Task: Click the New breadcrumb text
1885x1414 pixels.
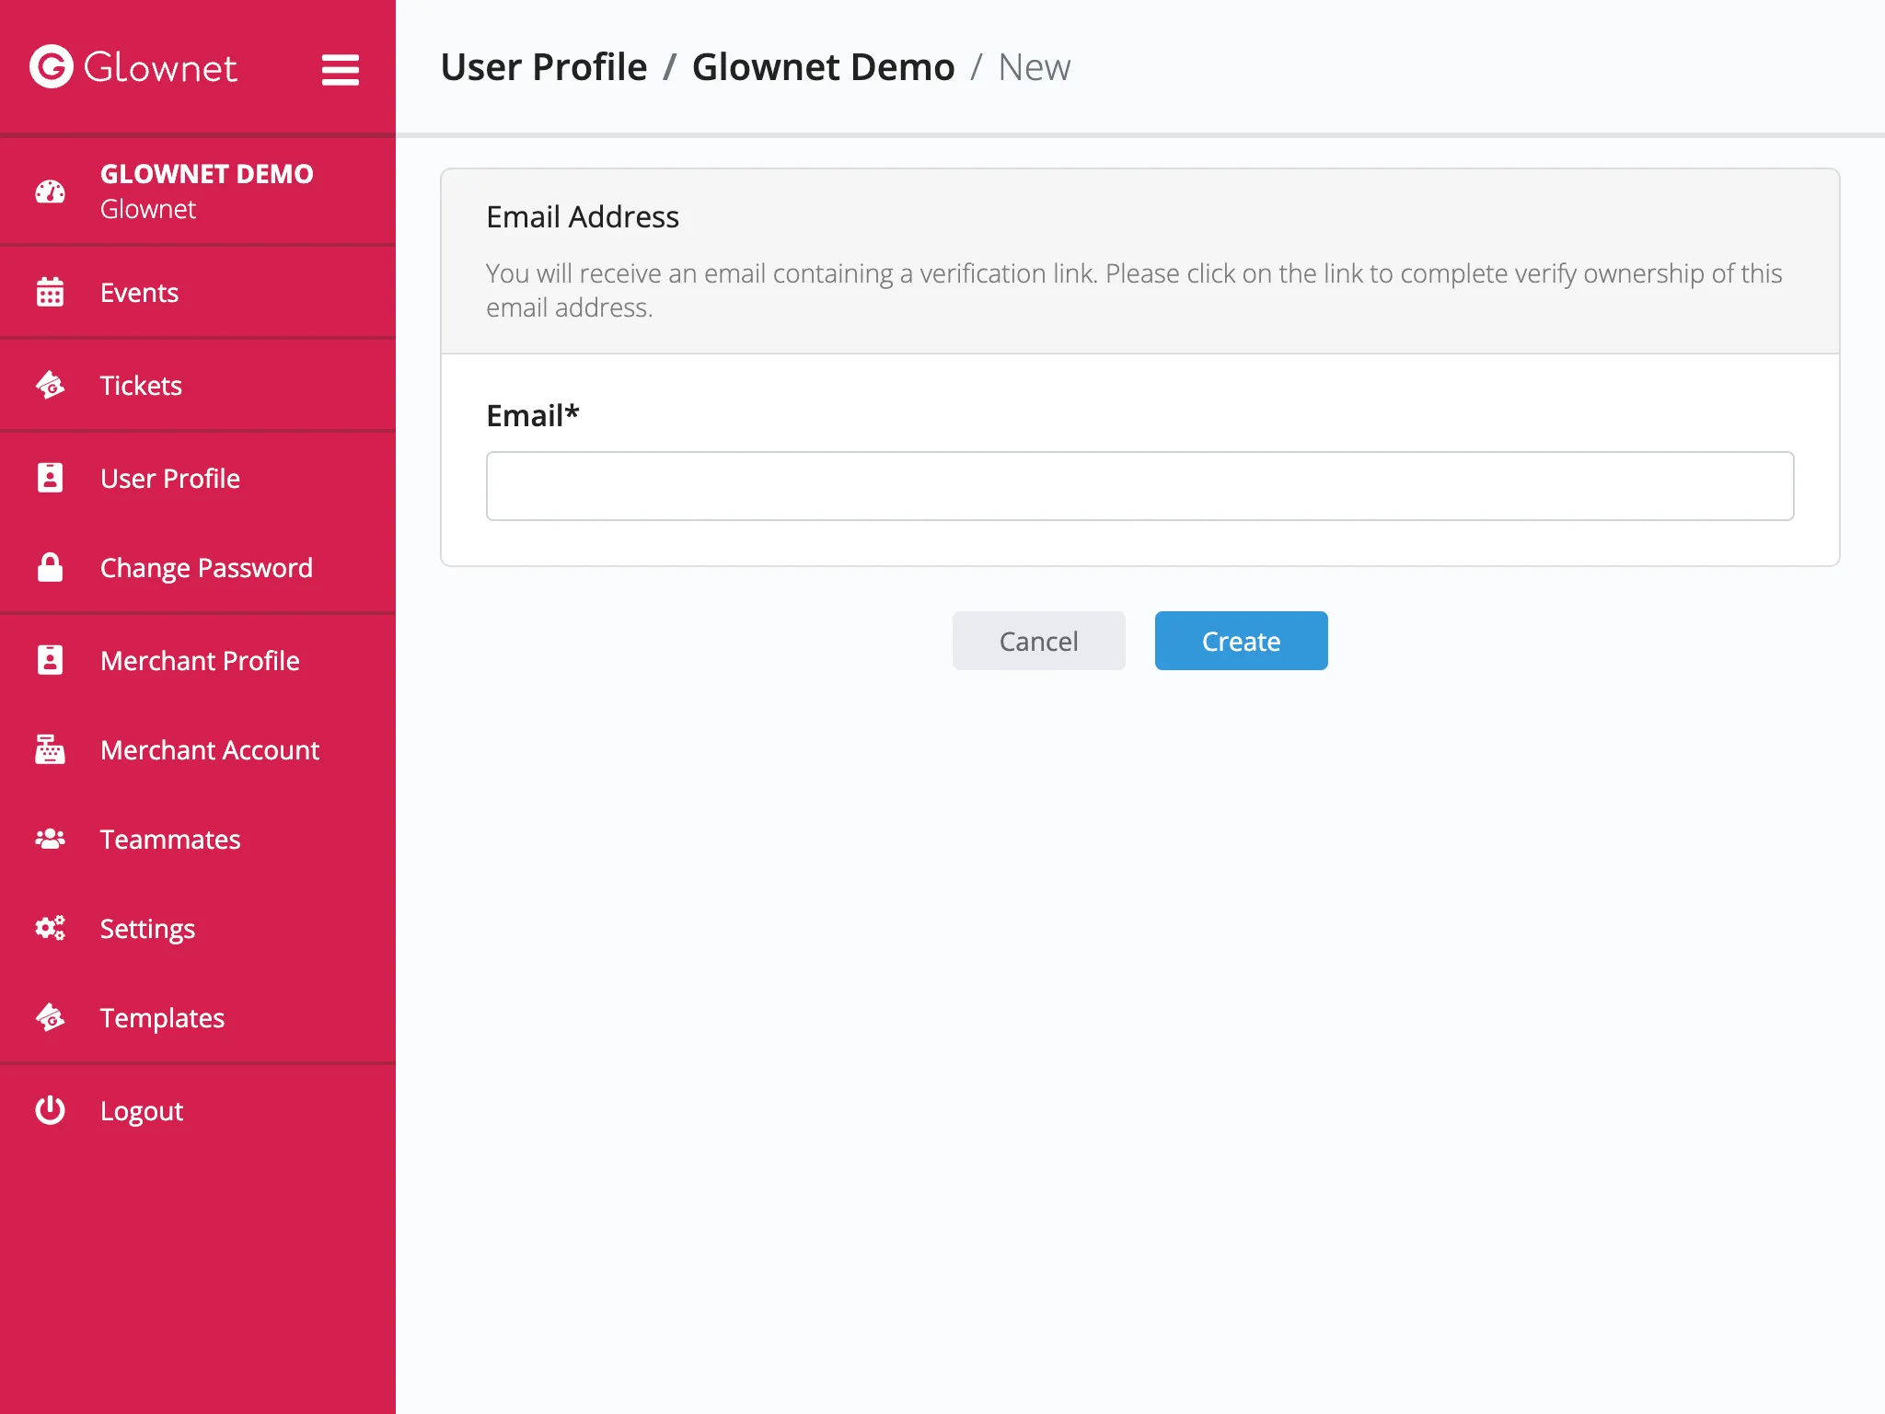Action: tap(1034, 67)
